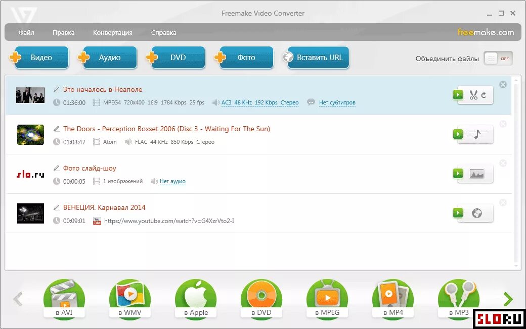Play The Doors audio item
This screenshot has height=329, width=526.
pos(458,134)
